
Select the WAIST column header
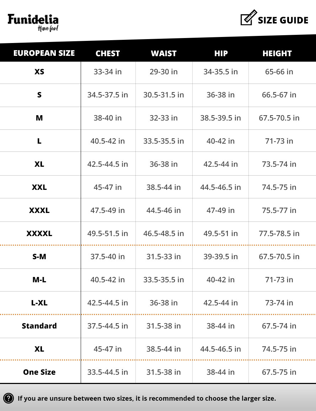(164, 53)
